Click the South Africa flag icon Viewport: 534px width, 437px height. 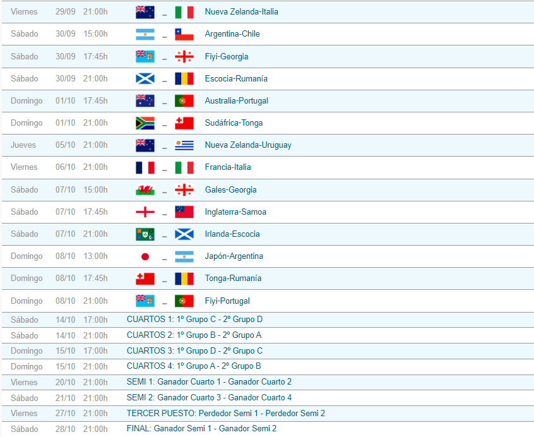[145, 123]
